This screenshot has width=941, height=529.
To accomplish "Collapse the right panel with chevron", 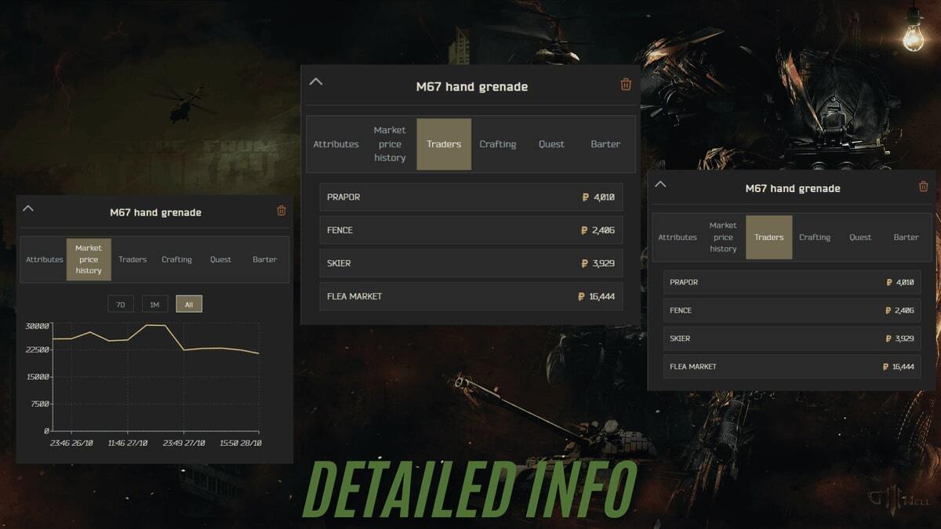I will [660, 184].
